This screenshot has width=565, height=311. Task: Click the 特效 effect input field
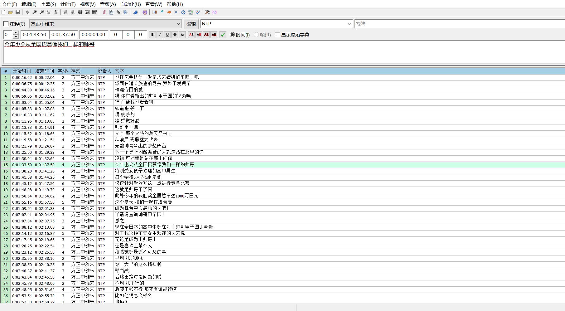[460, 24]
